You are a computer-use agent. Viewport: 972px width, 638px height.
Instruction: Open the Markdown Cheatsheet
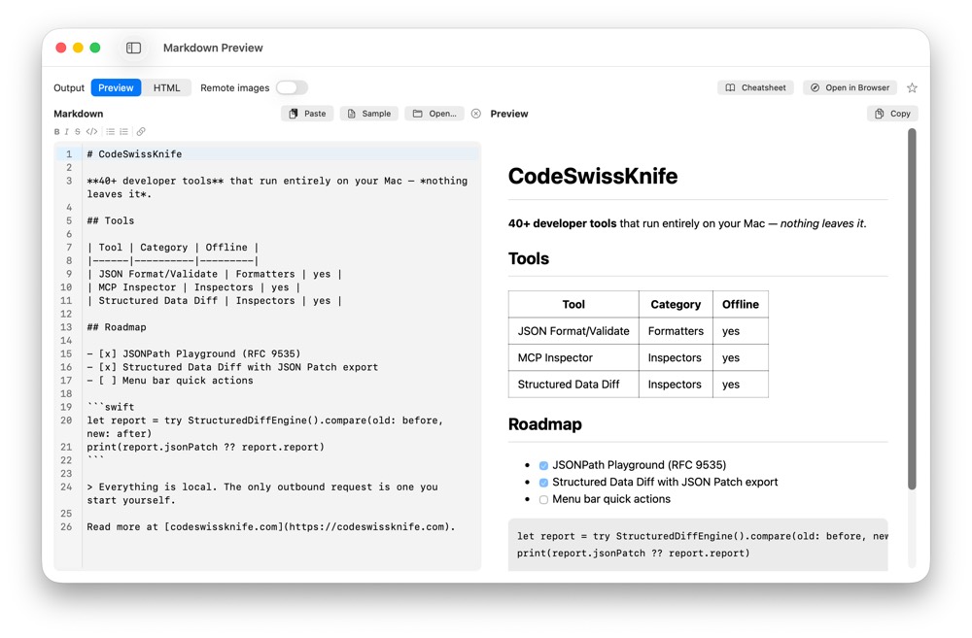[x=755, y=87]
